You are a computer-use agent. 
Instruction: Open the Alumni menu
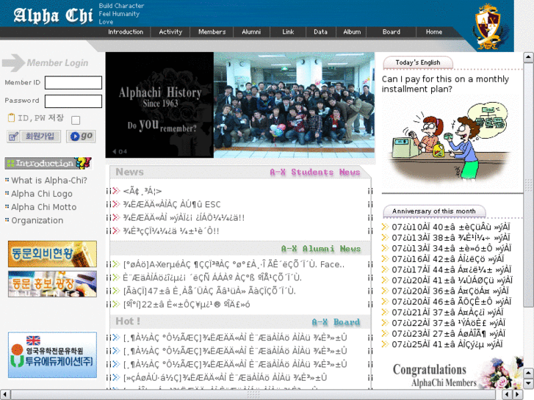251,32
